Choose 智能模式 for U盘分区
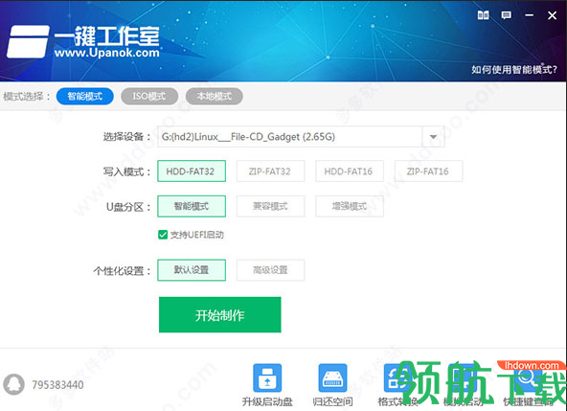567x411 pixels. pyautogui.click(x=192, y=206)
